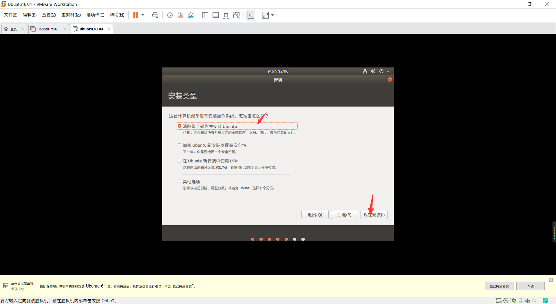The image size is (556, 304).
Task: Click the hard disk status icon
Action: click(498, 301)
